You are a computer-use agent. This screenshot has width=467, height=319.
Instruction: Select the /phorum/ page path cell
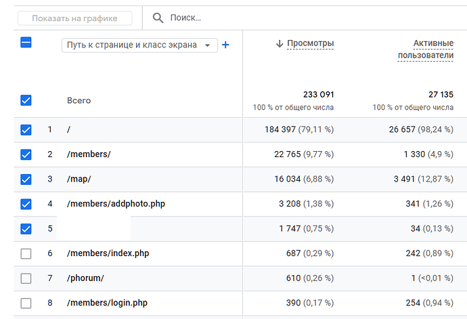pyautogui.click(x=85, y=278)
